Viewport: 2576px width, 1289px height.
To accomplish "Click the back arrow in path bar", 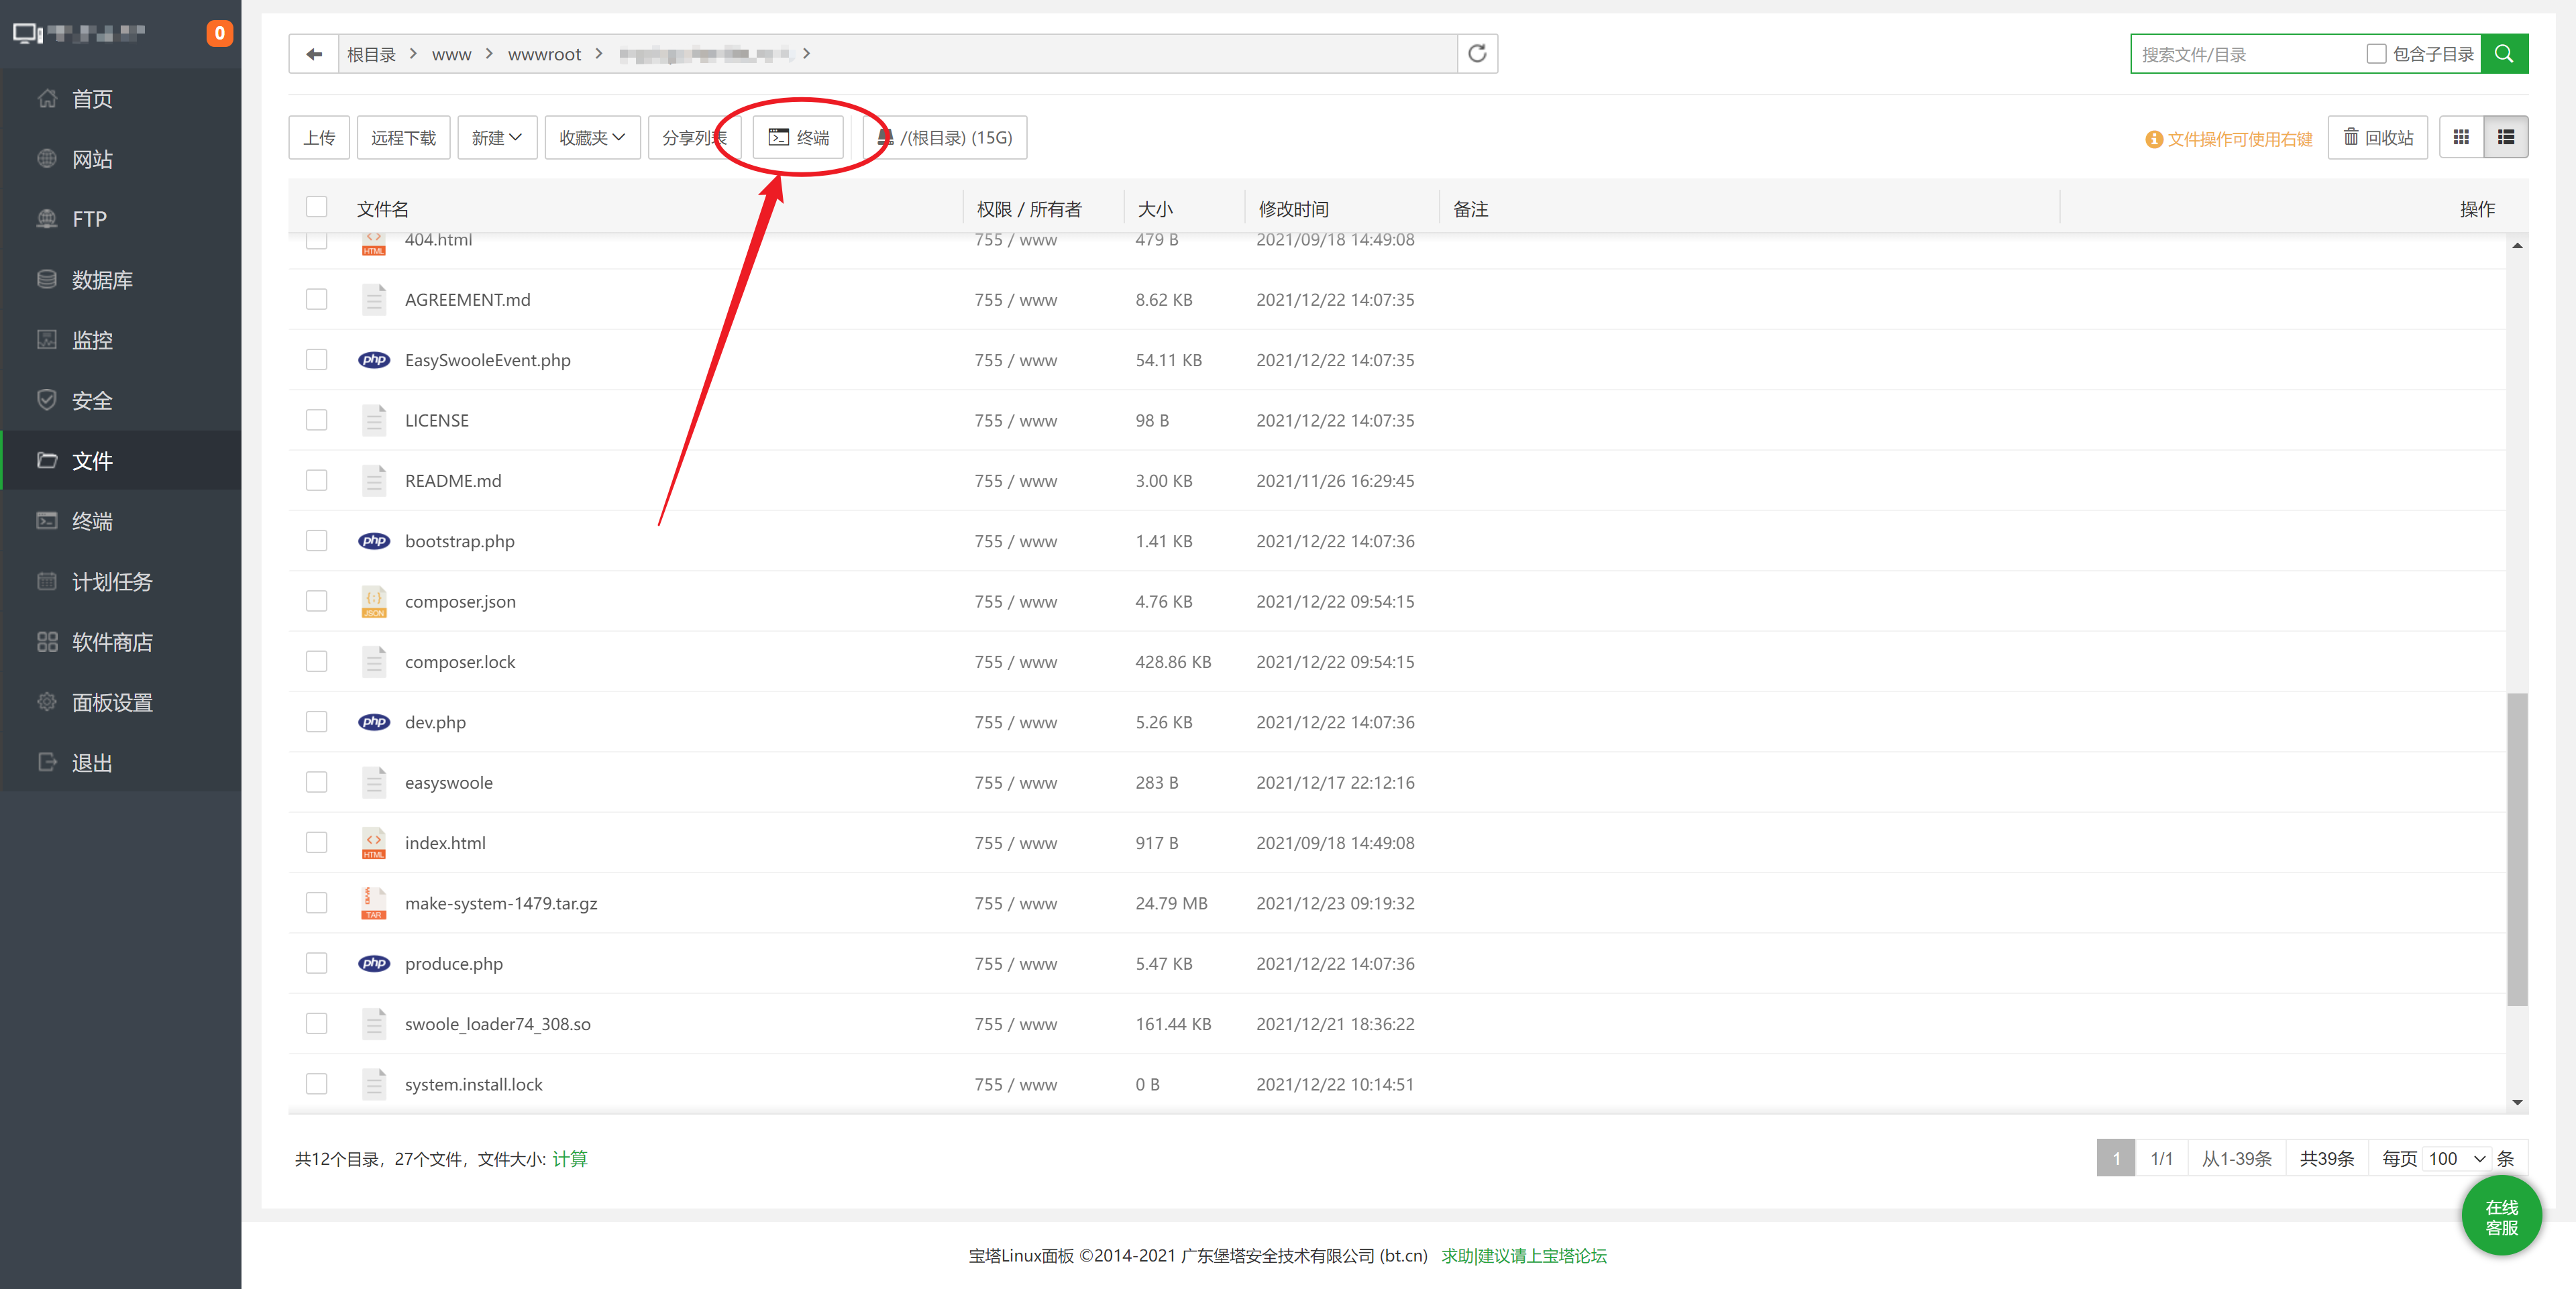I will click(314, 54).
